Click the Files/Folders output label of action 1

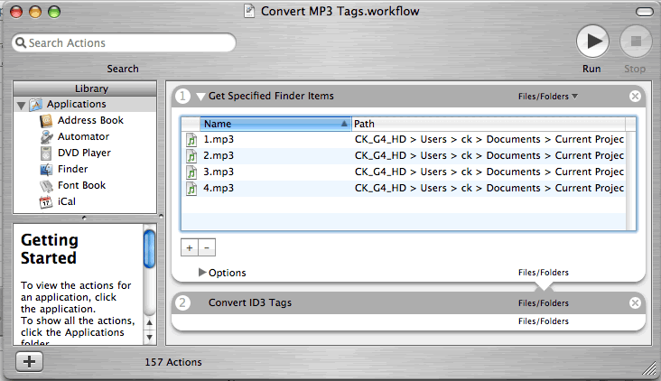tap(544, 273)
